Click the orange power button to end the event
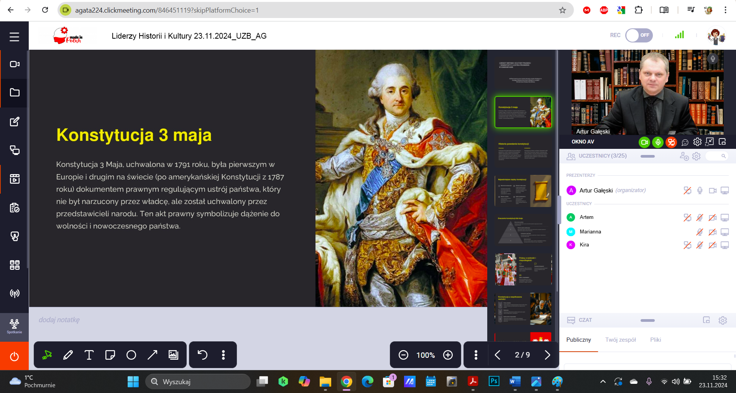The width and height of the screenshot is (736, 393). tap(14, 356)
